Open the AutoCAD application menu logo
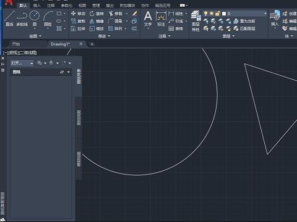 9,2
